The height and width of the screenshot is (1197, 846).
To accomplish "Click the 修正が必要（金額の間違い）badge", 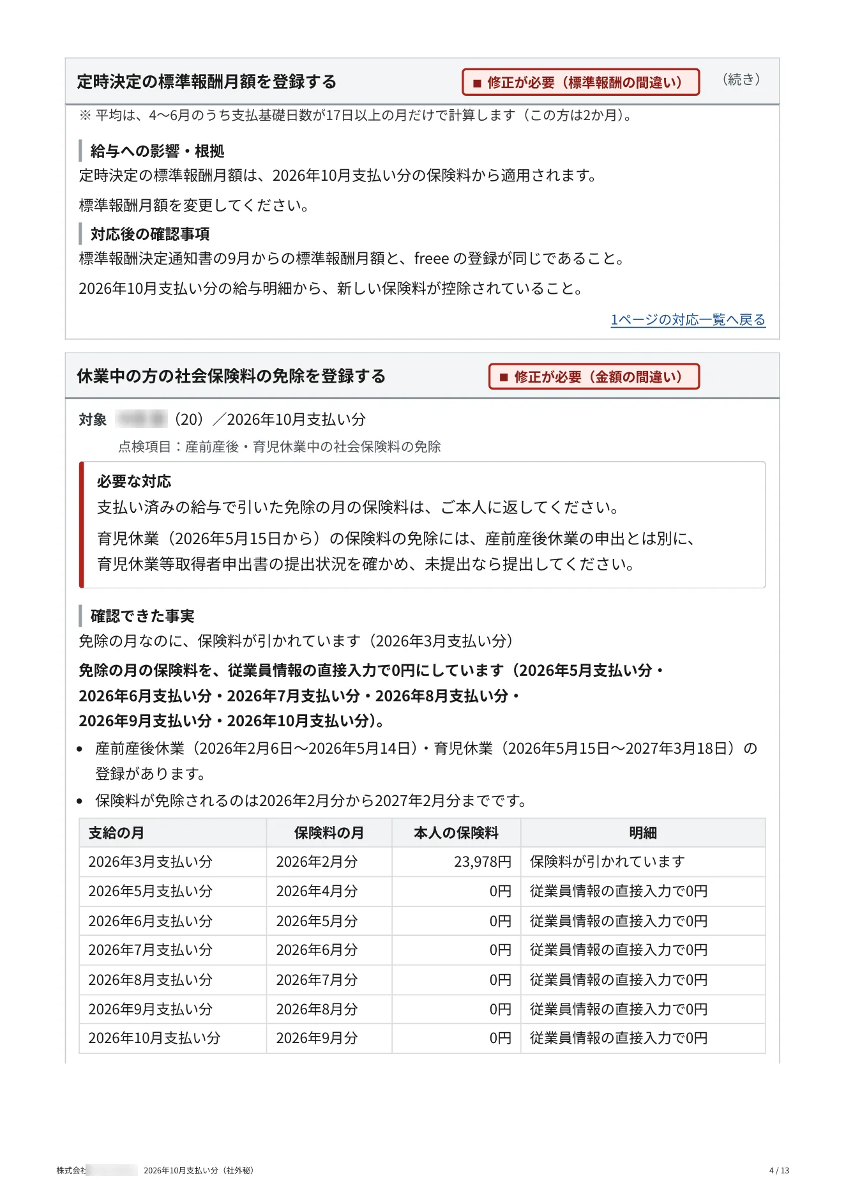I will pos(594,377).
